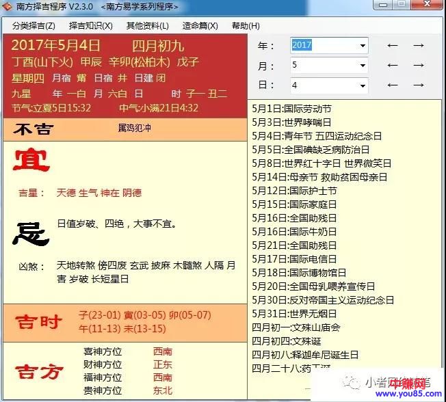Expand the 年 (year) dropdown

[x=363, y=46]
